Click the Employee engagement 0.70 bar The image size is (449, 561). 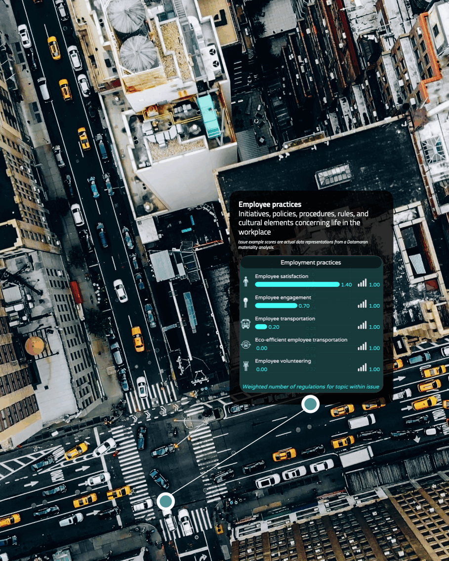pos(276,306)
